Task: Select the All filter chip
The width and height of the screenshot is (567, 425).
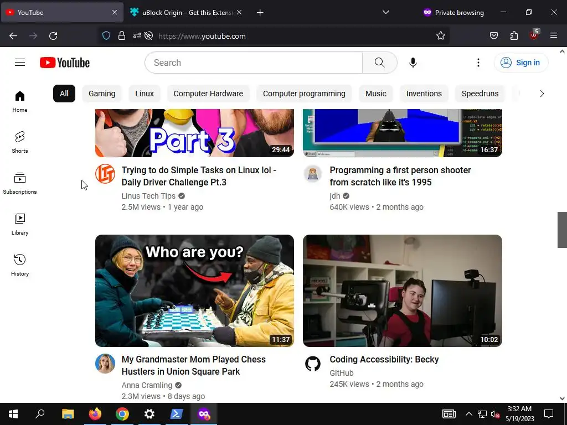Action: pyautogui.click(x=64, y=94)
